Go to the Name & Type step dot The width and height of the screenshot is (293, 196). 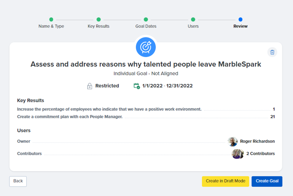pyautogui.click(x=51, y=20)
